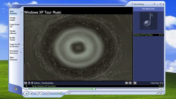Image resolution: width=176 pixels, height=99 pixels.
Task: Select the previous visualization arrow
Action: [x=29, y=83]
